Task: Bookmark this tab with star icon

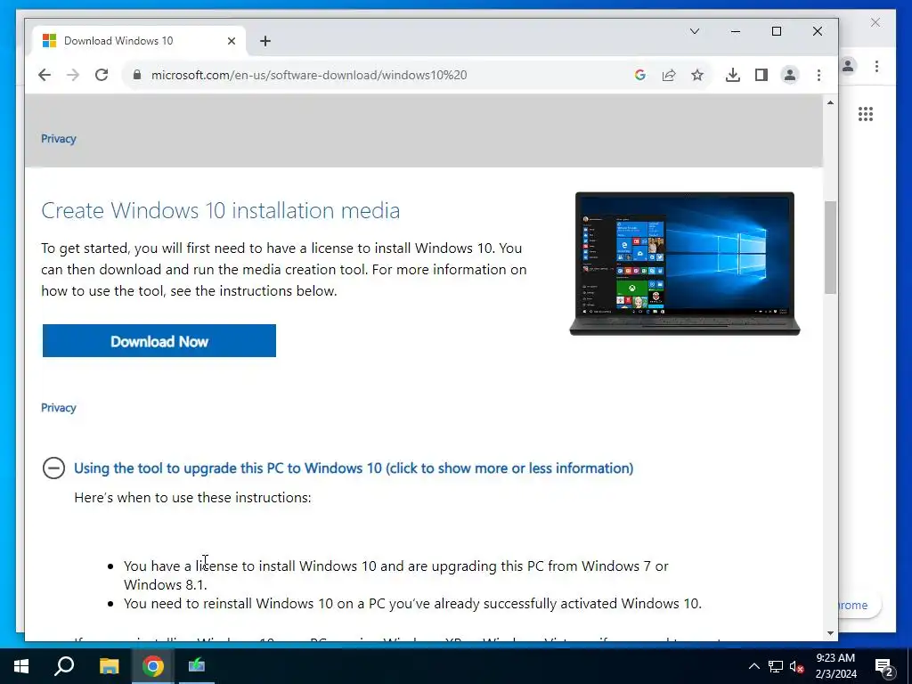Action: 697,75
